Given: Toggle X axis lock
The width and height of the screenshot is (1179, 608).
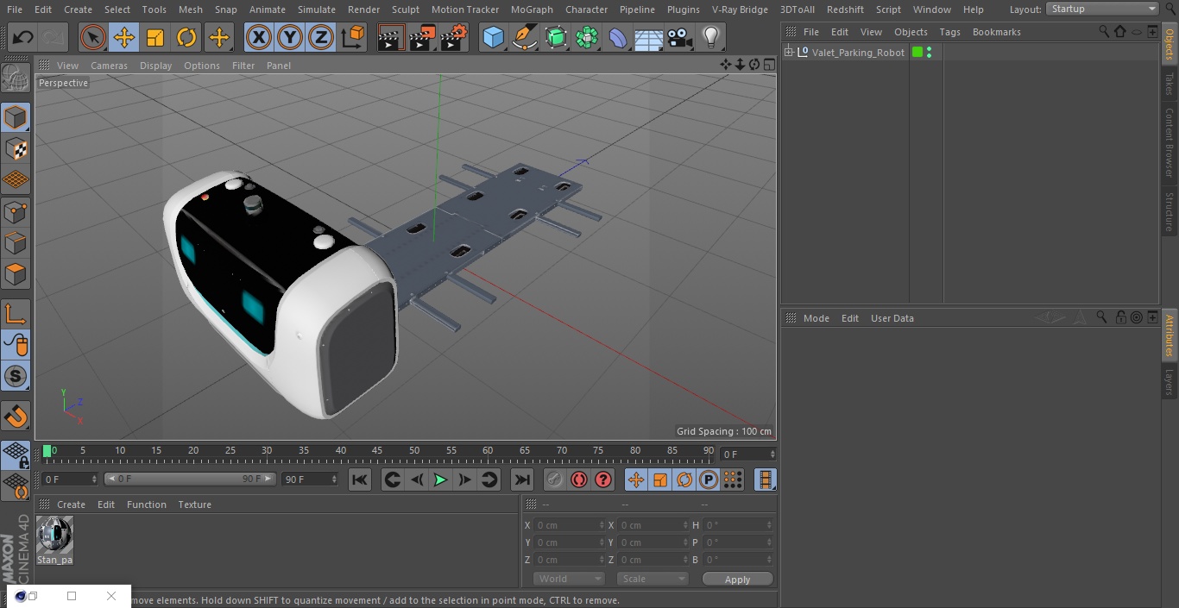Looking at the screenshot, I should (x=259, y=37).
